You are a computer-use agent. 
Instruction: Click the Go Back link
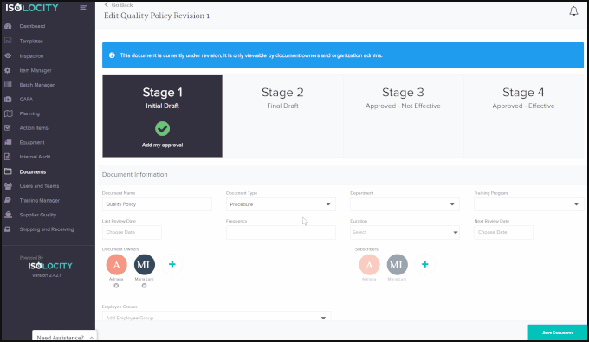119,5
